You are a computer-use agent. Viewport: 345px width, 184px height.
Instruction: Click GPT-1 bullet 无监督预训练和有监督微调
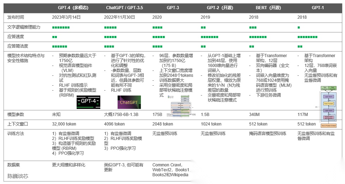pyautogui.click(x=321, y=78)
